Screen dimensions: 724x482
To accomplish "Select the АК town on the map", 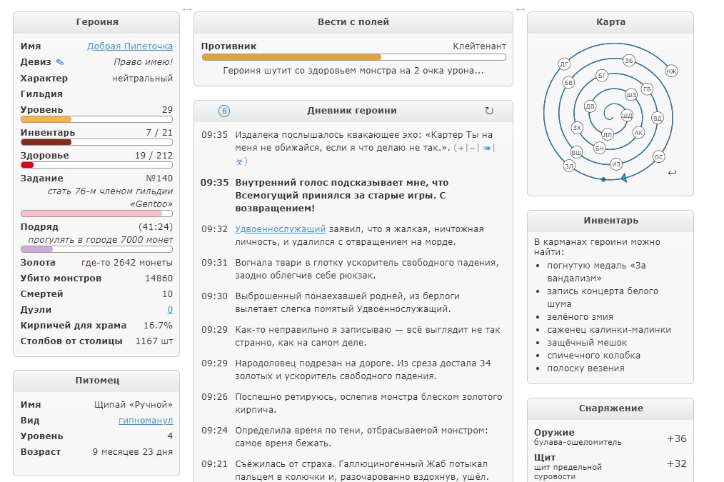I will pos(638,133).
